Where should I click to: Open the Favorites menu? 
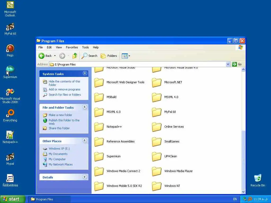click(72, 47)
